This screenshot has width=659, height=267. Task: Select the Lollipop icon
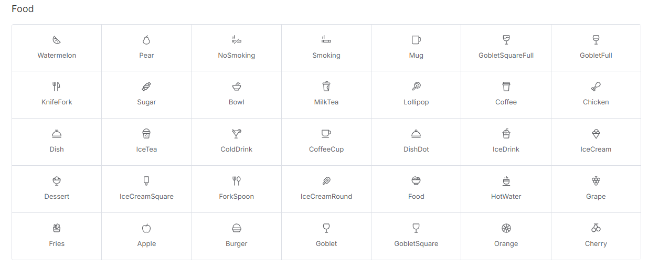pyautogui.click(x=416, y=87)
